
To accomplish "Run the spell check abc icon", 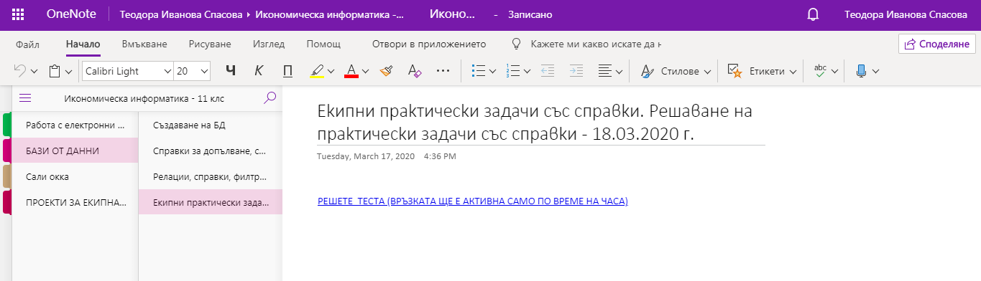I will coord(820,70).
